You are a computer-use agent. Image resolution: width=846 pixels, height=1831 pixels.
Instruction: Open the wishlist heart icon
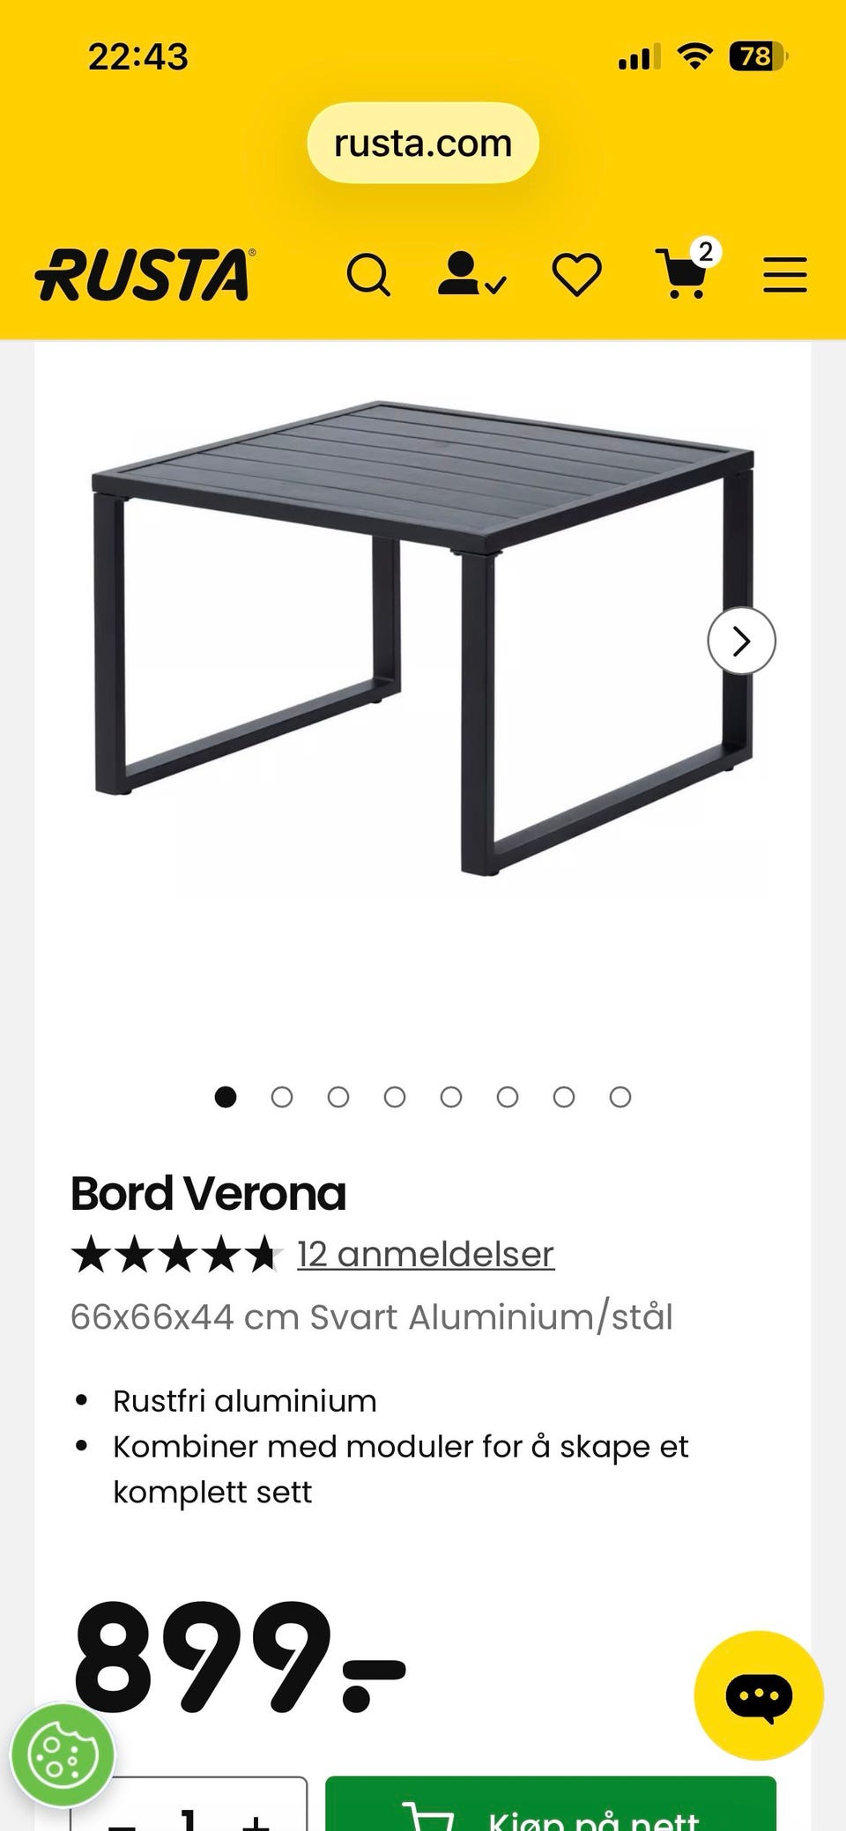pyautogui.click(x=577, y=275)
